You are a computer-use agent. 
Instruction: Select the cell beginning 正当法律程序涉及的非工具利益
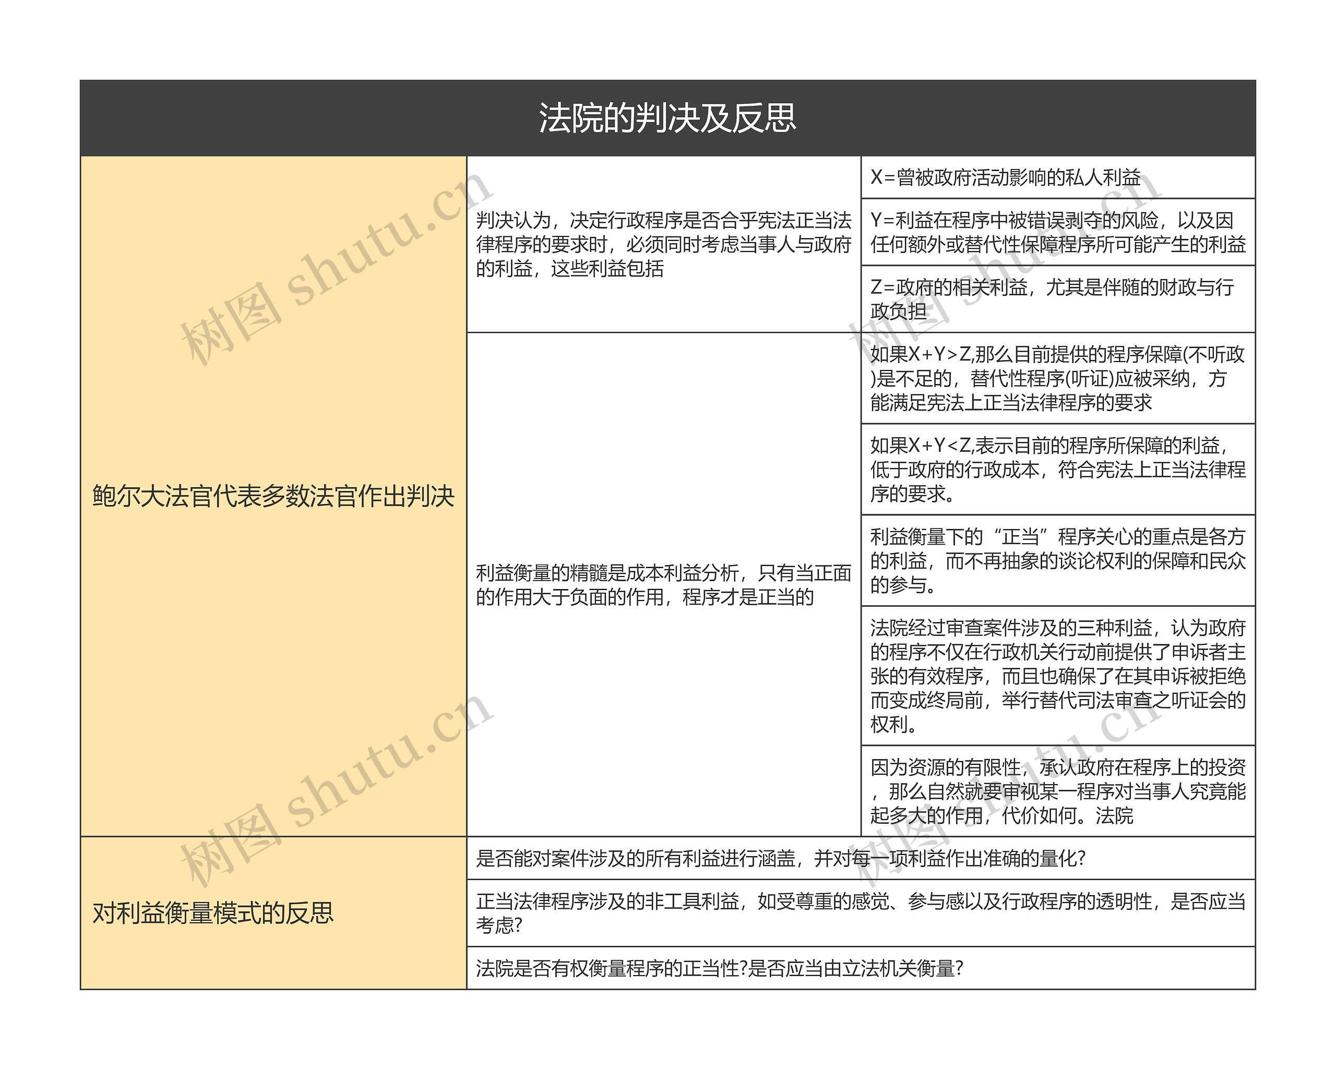(x=861, y=912)
